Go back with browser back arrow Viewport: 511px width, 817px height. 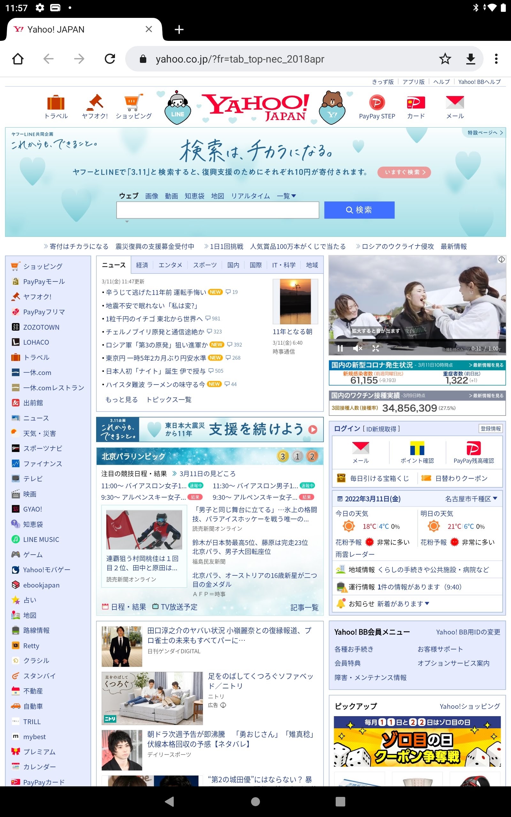coord(48,59)
